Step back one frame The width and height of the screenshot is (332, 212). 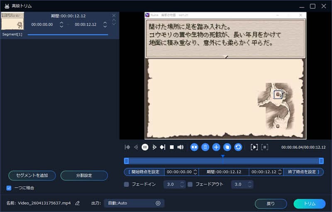point(136,147)
